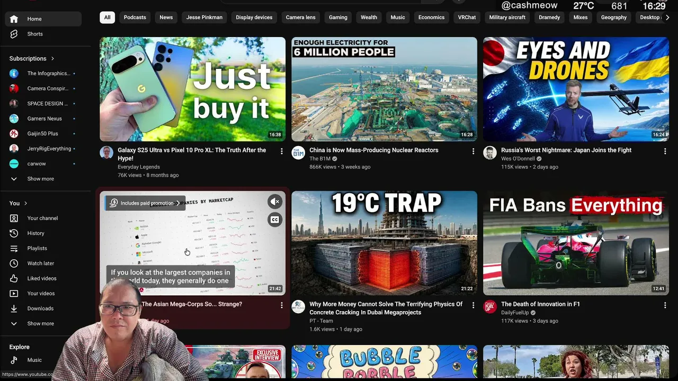Select the News filter chip

coord(166,17)
